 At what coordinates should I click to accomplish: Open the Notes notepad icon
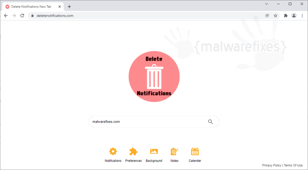tap(174, 151)
